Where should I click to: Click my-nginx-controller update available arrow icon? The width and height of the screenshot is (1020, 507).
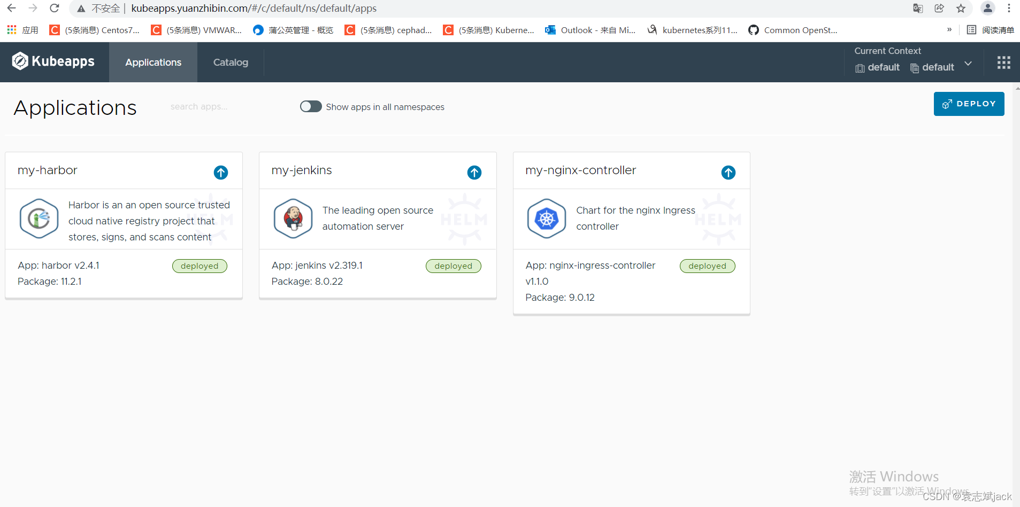pyautogui.click(x=728, y=173)
